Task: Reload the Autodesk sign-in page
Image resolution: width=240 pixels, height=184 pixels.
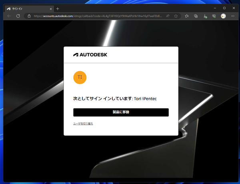Action: [x=18, y=16]
